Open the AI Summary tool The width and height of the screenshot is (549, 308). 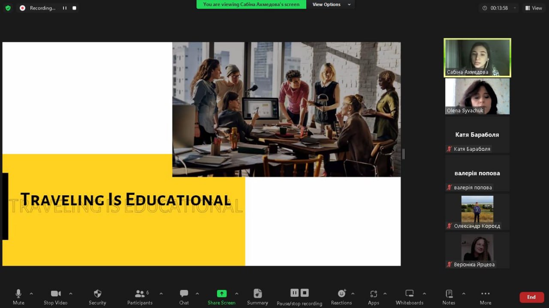tap(257, 297)
